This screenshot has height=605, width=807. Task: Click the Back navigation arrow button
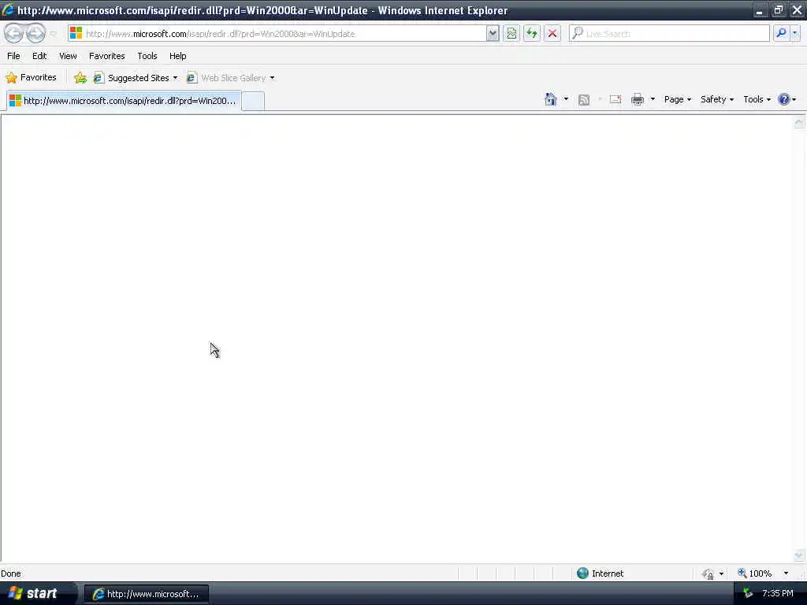pos(14,33)
